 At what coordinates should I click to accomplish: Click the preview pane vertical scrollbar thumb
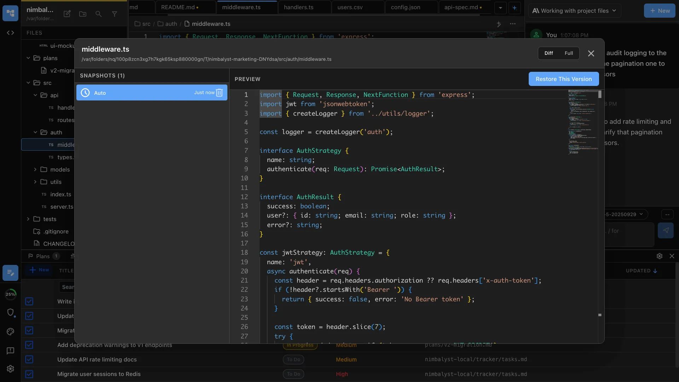(x=600, y=94)
